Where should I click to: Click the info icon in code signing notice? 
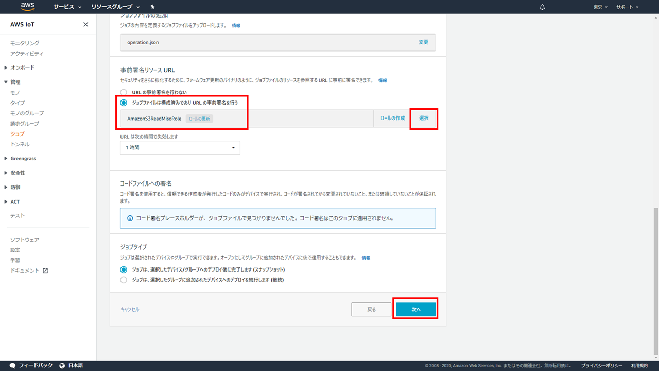129,218
